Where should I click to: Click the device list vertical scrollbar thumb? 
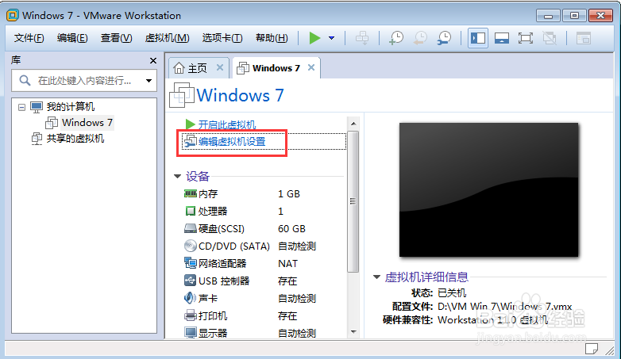[353, 201]
